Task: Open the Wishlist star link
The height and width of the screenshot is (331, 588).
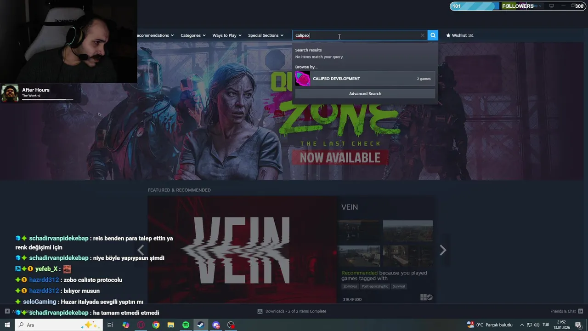Action: [459, 35]
